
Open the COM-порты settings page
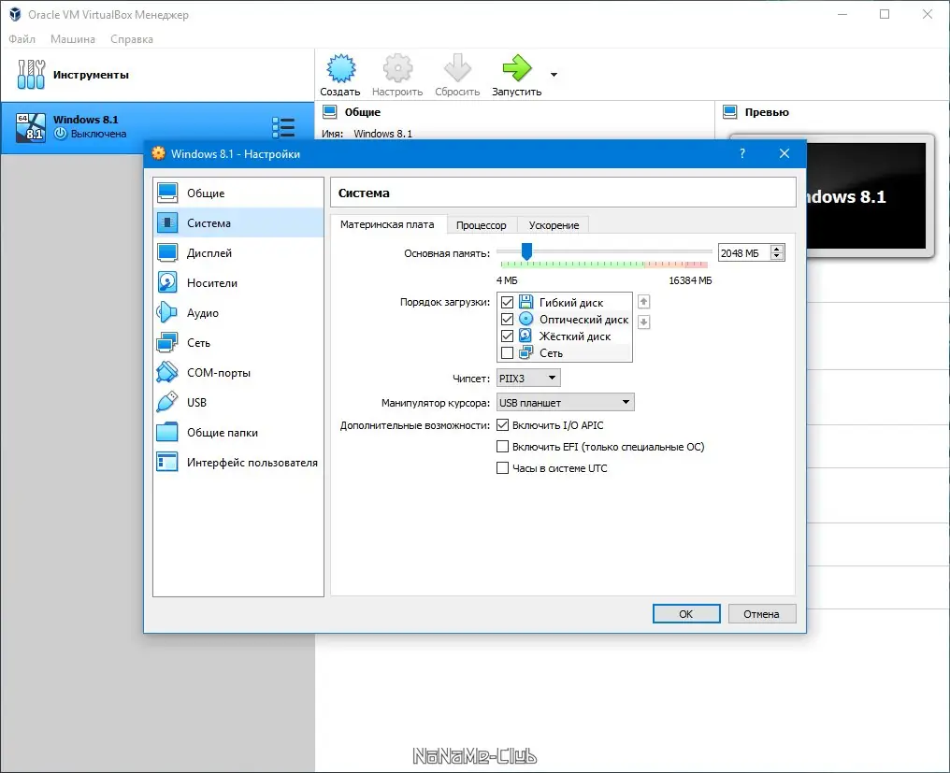[219, 372]
